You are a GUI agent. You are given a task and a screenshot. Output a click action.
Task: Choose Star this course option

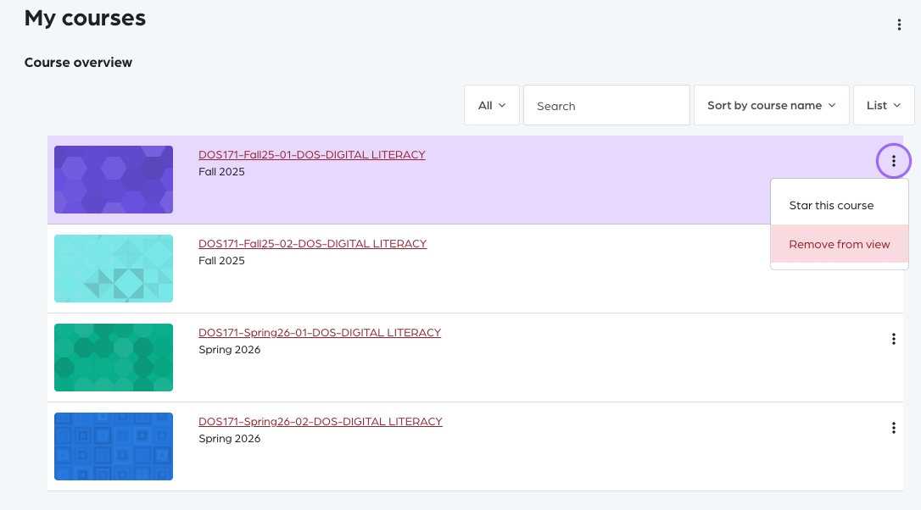pos(840,205)
